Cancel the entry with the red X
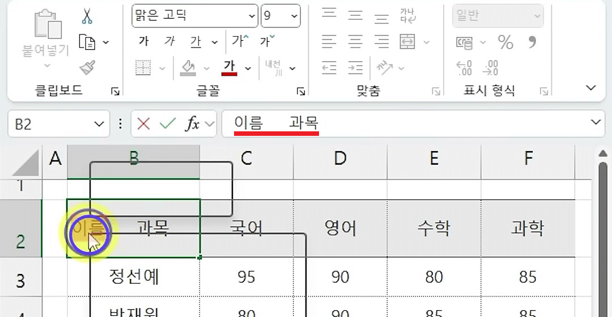This screenshot has height=317, width=612. [143, 124]
